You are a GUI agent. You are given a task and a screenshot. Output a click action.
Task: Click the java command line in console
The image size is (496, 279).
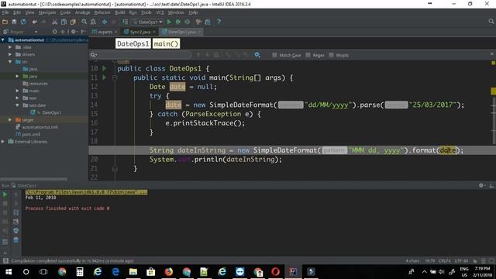[x=86, y=192]
